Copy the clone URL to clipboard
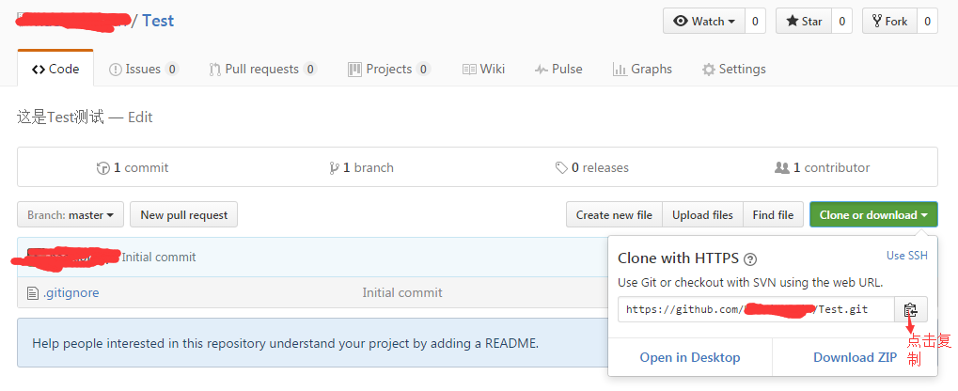 click(x=910, y=310)
